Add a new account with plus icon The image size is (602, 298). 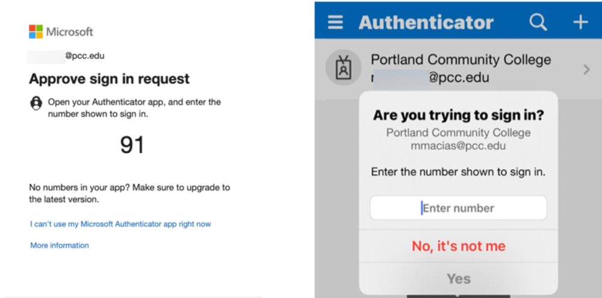coord(580,22)
